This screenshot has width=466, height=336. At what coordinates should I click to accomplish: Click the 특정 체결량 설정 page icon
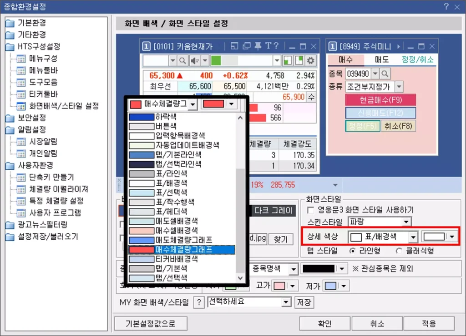coord(21,201)
